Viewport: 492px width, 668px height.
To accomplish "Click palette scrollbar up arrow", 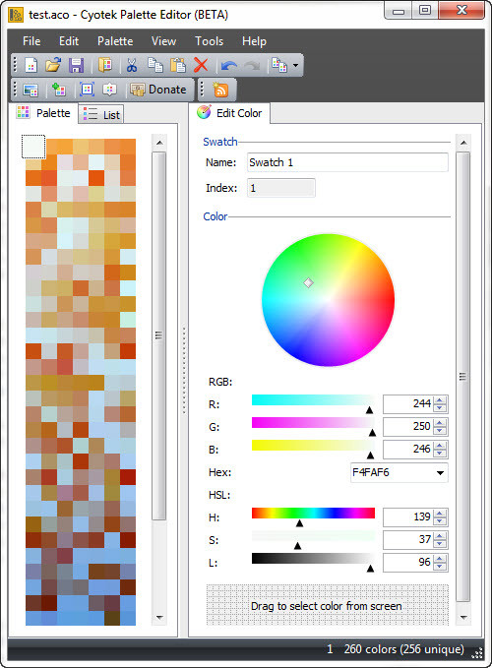I will click(159, 143).
